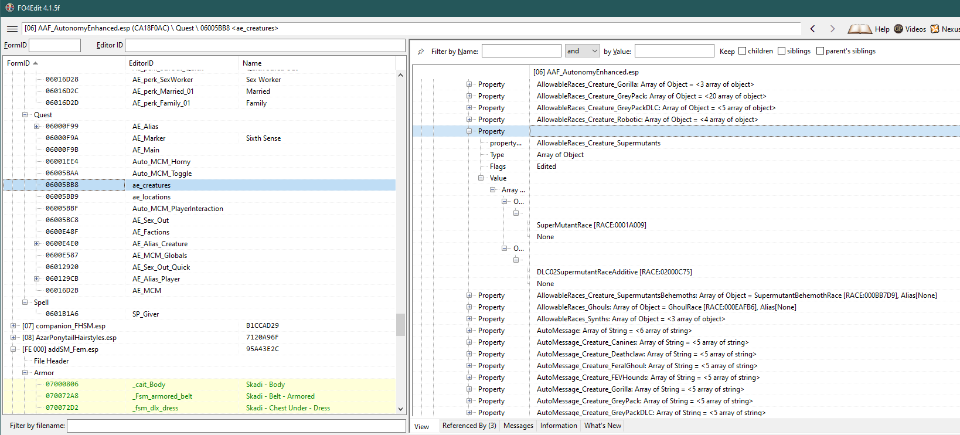Collapse the [FE 000] addSM_Fem.esp plugin
The image size is (960, 435).
[x=13, y=349]
